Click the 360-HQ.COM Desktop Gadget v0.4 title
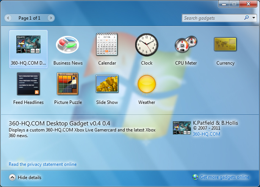Screen dimensions: 260x187 pos(60,123)
